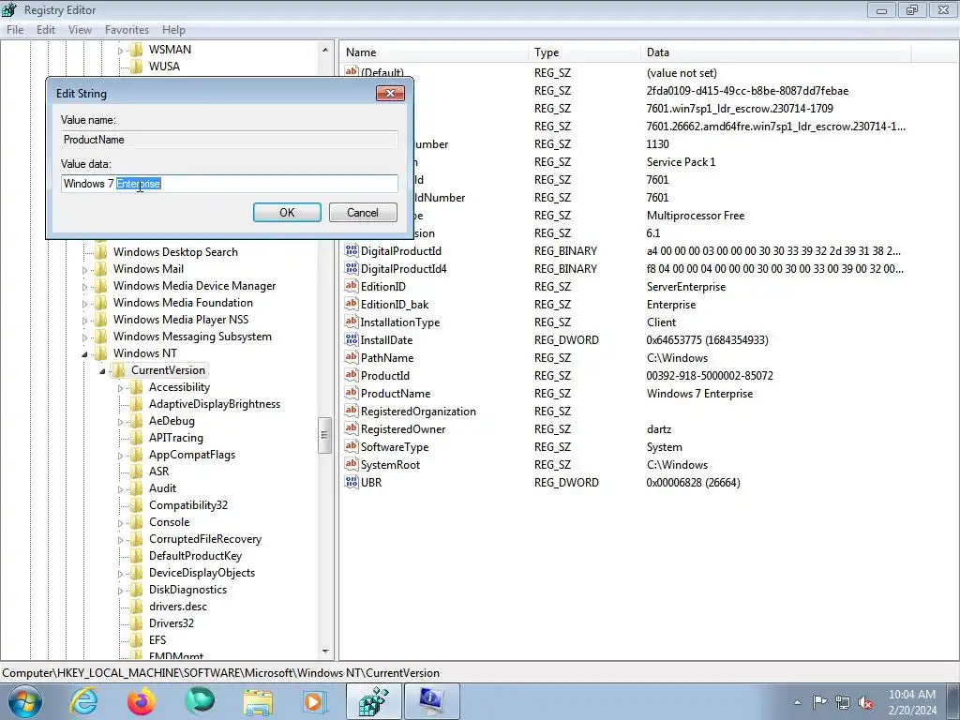Open the View menu
Image resolution: width=960 pixels, height=720 pixels.
tap(80, 30)
